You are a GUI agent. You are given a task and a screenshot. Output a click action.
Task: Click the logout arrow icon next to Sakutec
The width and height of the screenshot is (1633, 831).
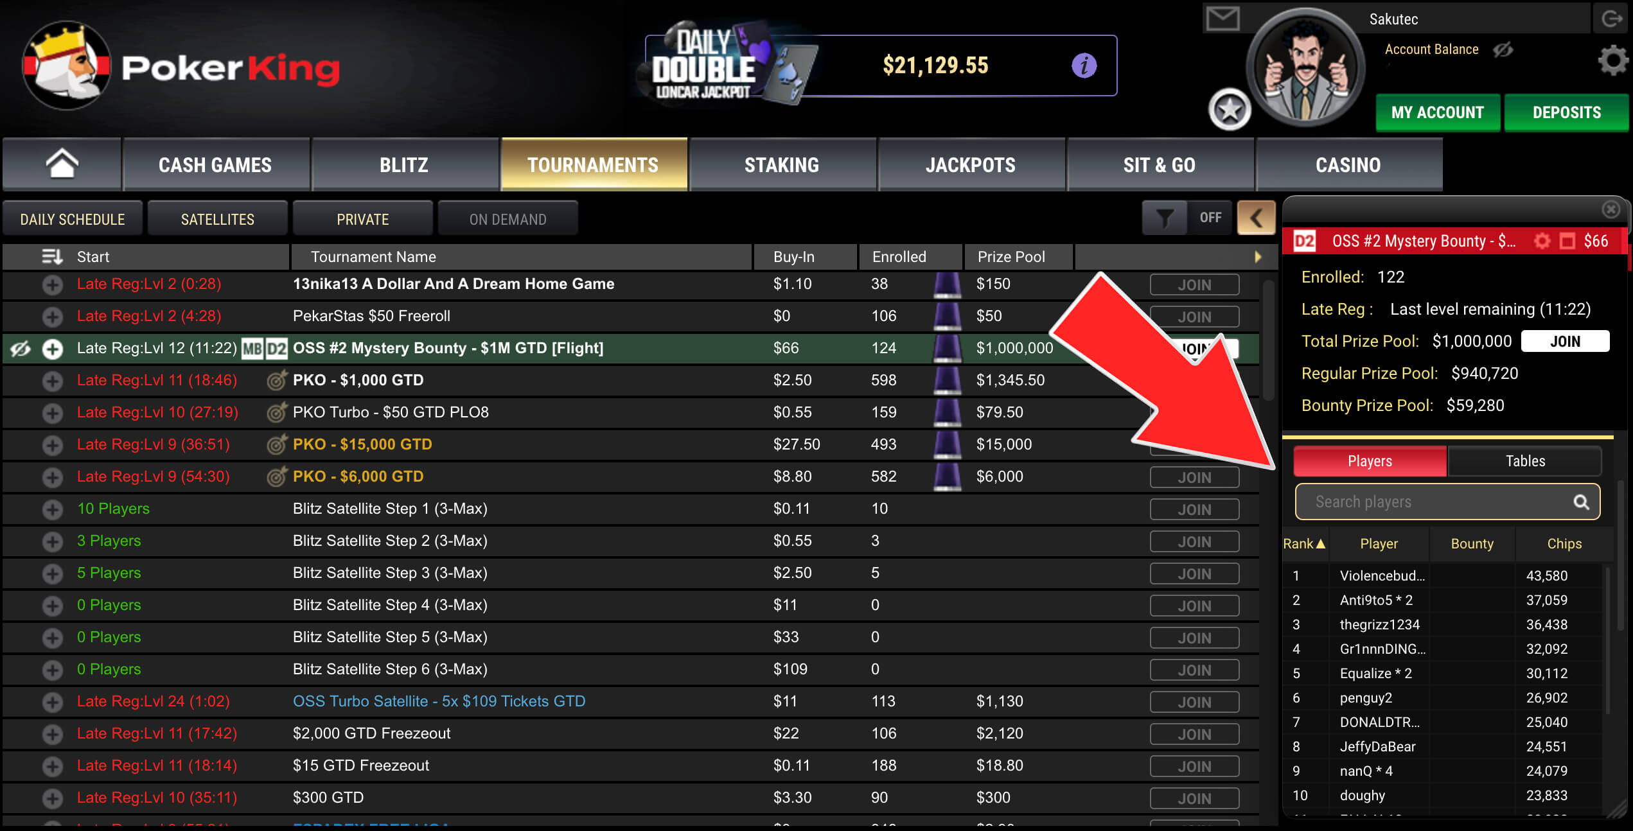click(1612, 19)
